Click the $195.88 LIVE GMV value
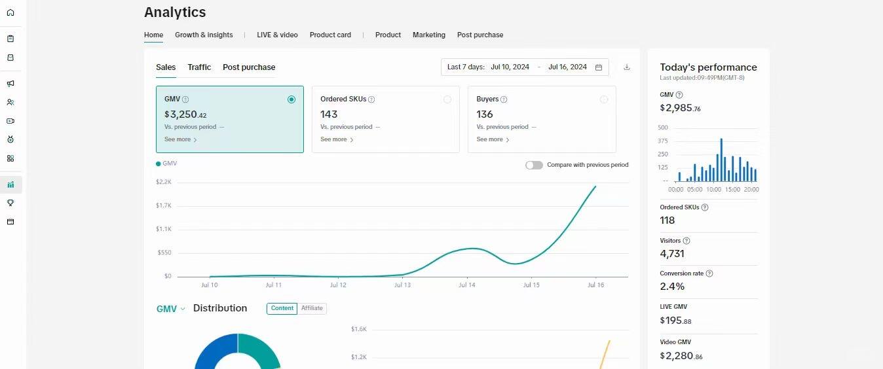Viewport: 883px width, 369px height. coord(675,321)
